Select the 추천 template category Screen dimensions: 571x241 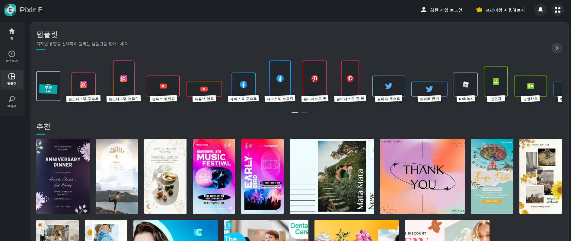point(48,86)
